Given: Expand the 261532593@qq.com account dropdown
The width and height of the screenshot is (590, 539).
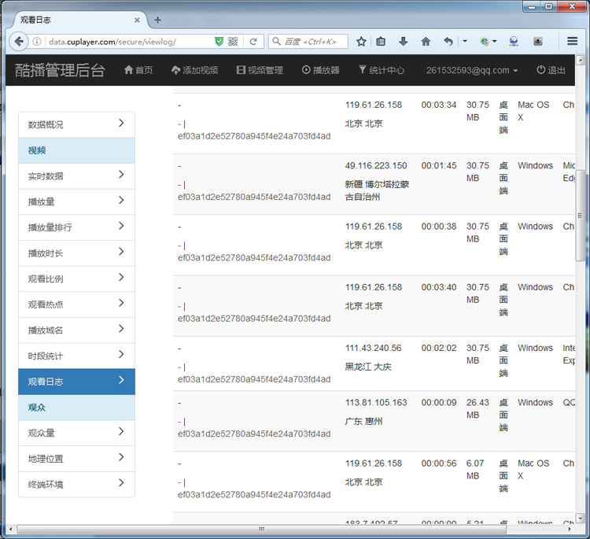Looking at the screenshot, I should [x=472, y=70].
